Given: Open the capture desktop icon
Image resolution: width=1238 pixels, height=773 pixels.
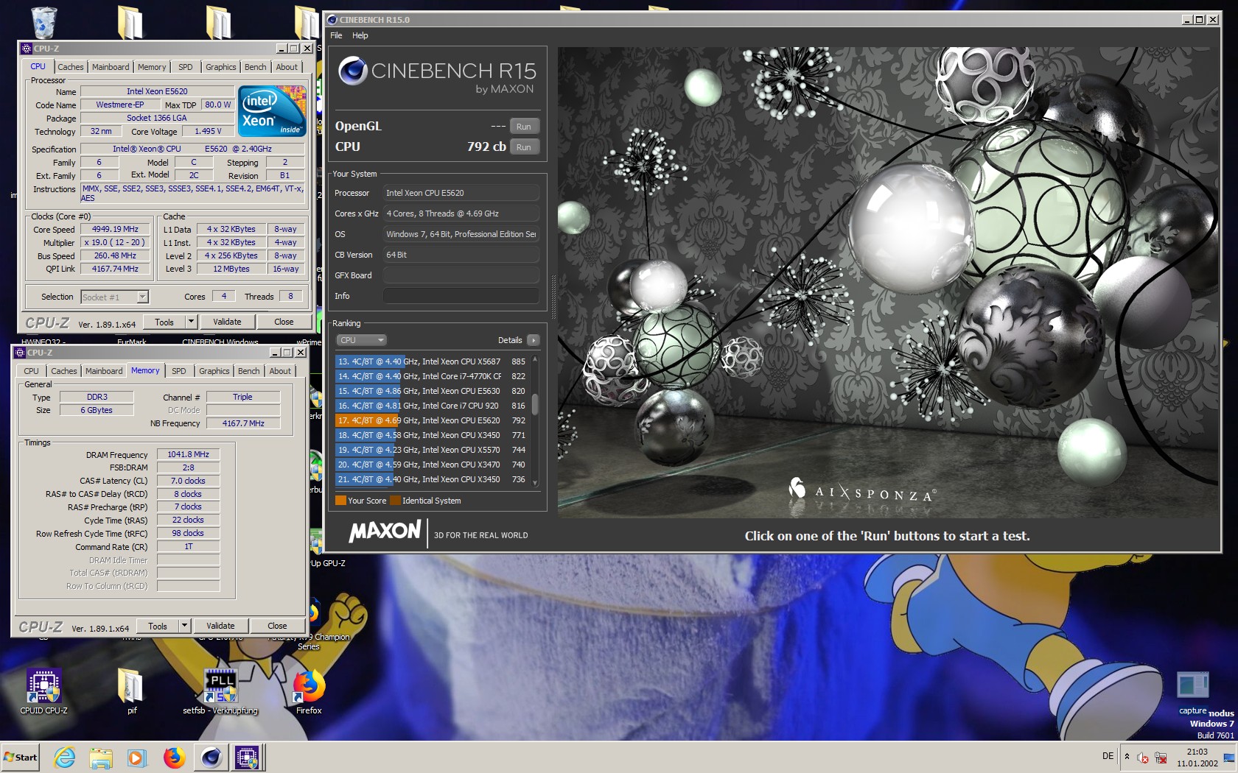Looking at the screenshot, I should 1192,692.
